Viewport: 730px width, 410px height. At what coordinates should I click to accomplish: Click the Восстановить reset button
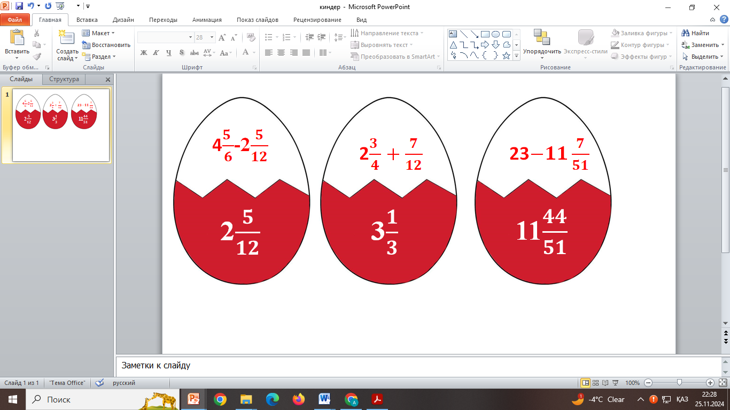coord(106,45)
